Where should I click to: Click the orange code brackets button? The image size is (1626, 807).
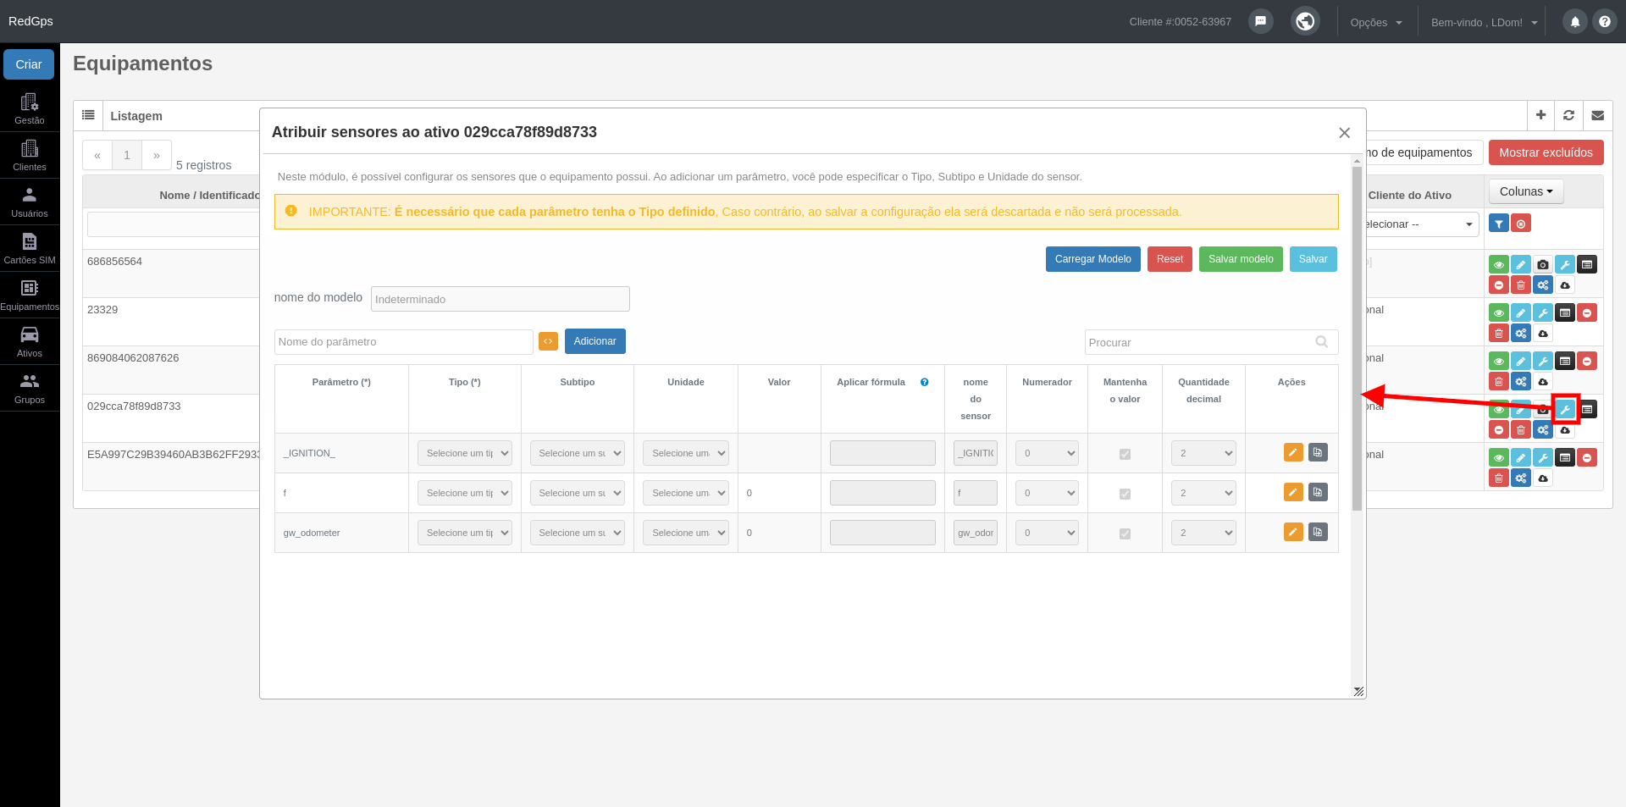(x=548, y=341)
